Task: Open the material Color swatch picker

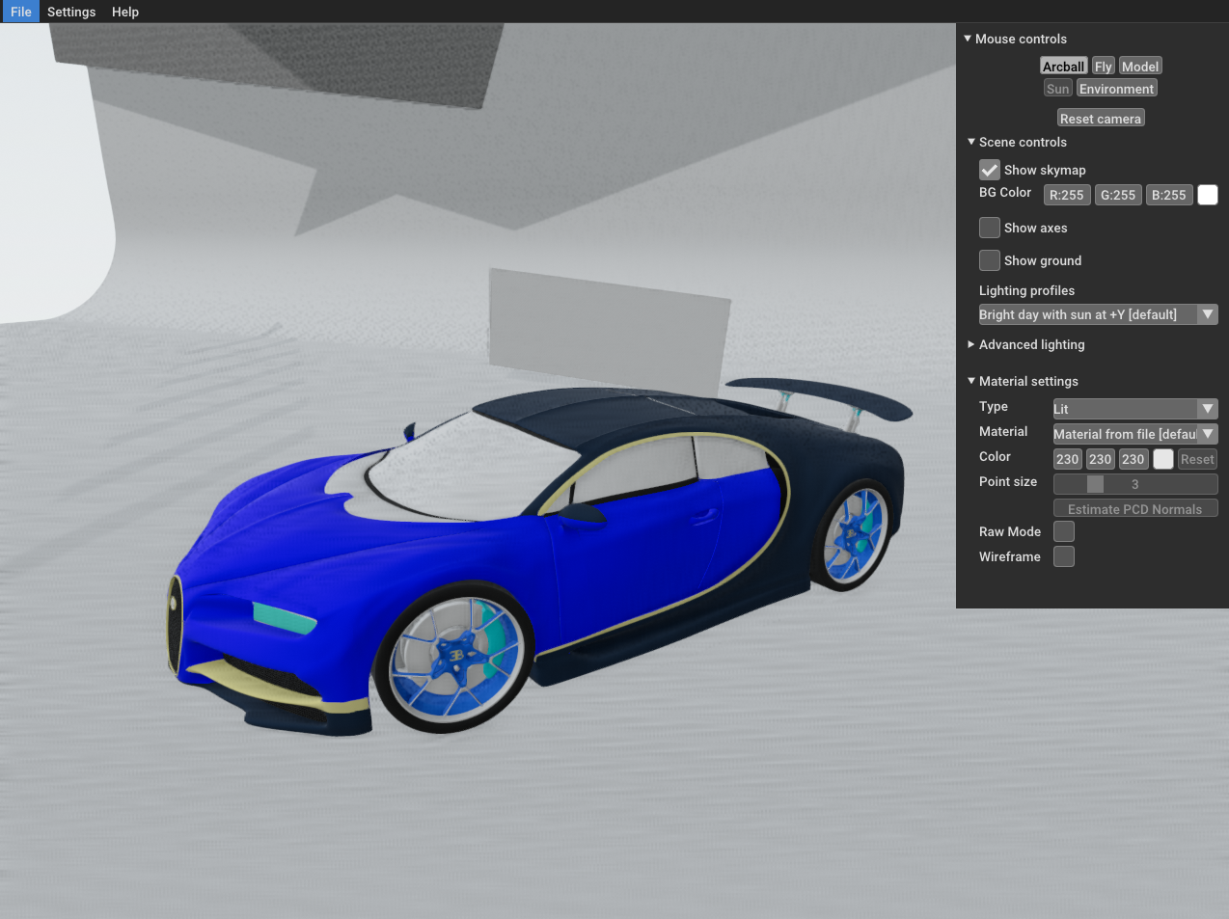Action: point(1163,459)
